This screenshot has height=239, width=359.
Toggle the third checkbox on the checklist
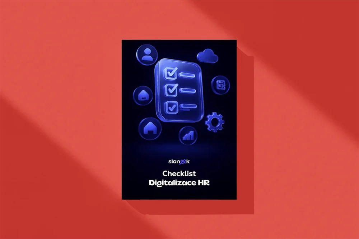point(169,106)
